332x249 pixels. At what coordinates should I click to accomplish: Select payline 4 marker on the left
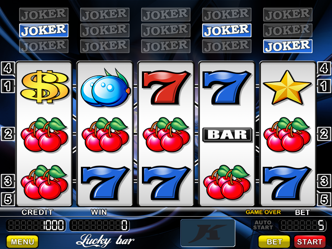[8, 68]
